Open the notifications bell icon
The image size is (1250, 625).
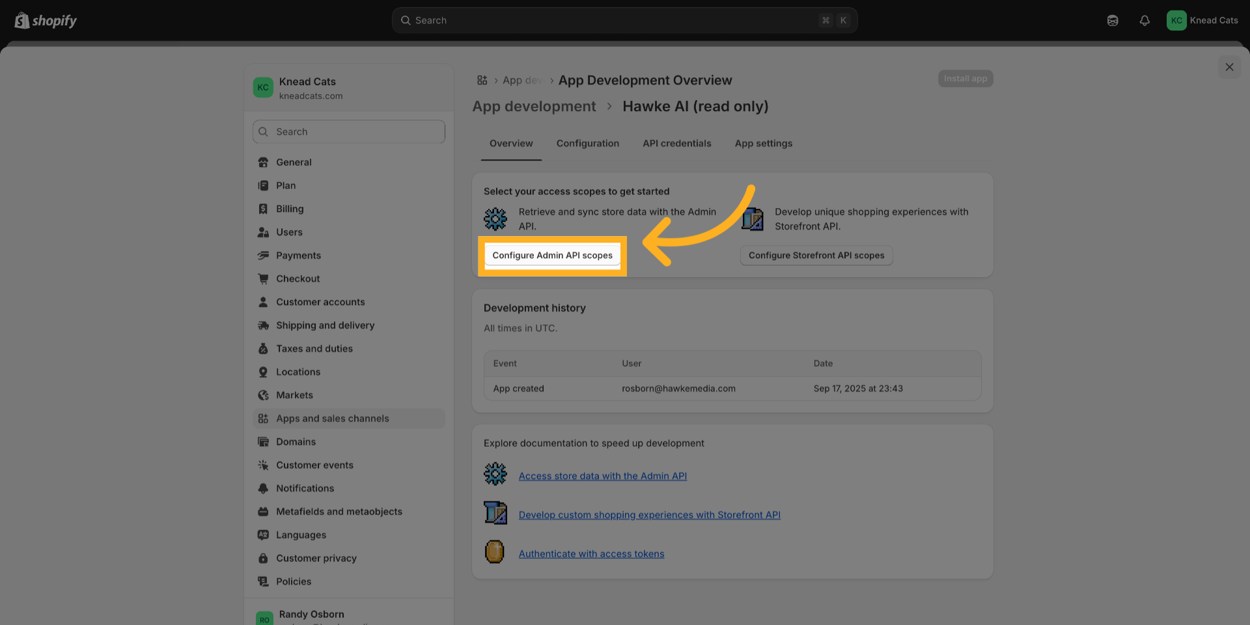1144,21
